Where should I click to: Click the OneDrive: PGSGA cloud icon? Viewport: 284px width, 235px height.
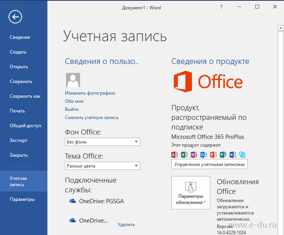[x=73, y=201]
